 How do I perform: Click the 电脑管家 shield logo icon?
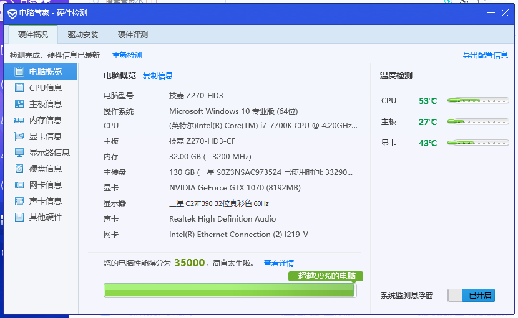(12, 14)
